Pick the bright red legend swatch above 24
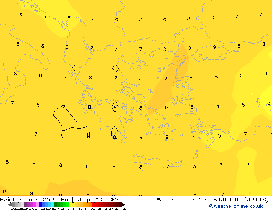272x210 pixels. coord(94,204)
